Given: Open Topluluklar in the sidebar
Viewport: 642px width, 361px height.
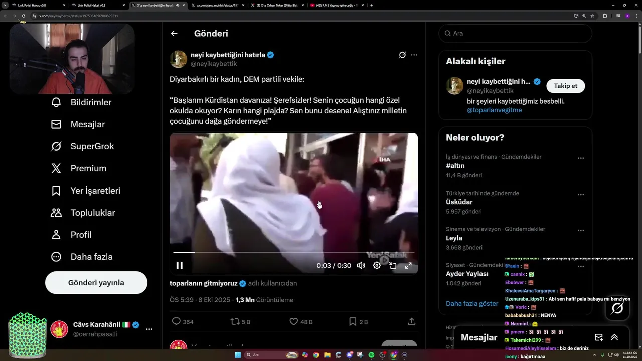Looking at the screenshot, I should (83, 213).
